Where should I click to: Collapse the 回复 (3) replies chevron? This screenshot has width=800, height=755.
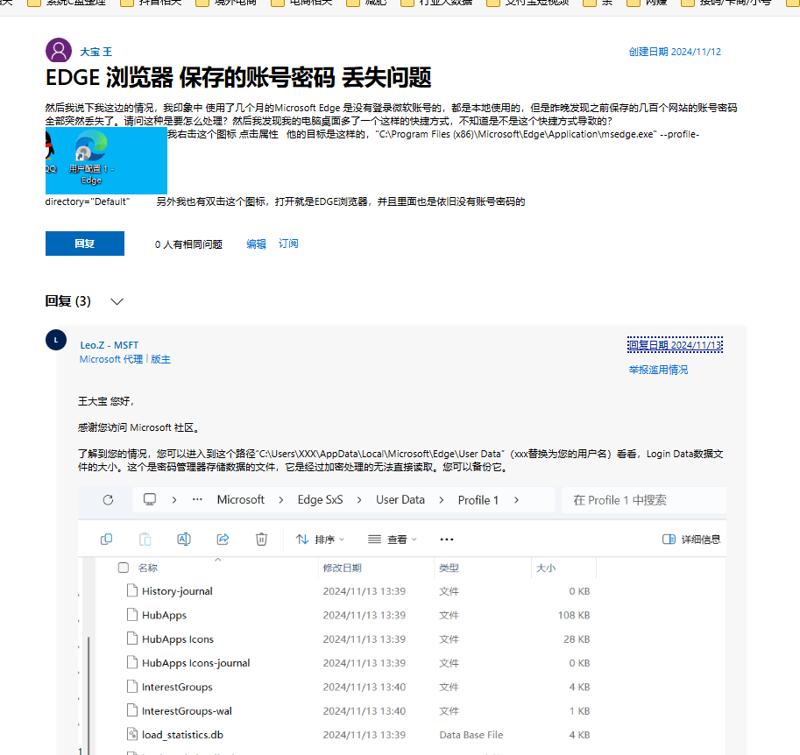(117, 301)
